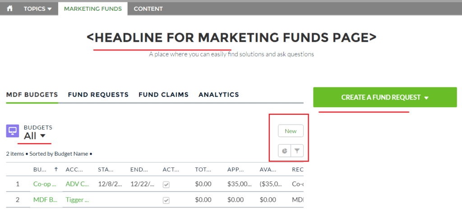Open the Tigger account link in row 2
The height and width of the screenshot is (212, 462).
point(77,200)
